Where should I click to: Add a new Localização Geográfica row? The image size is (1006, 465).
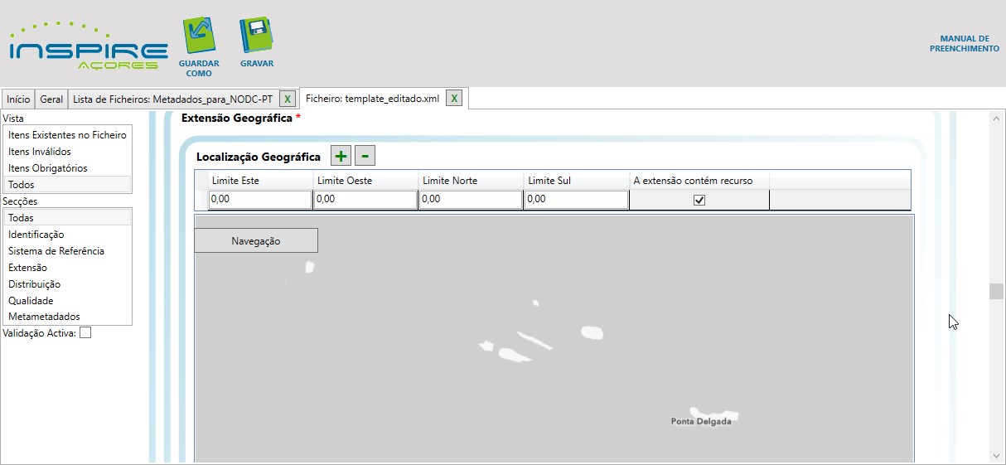click(341, 156)
